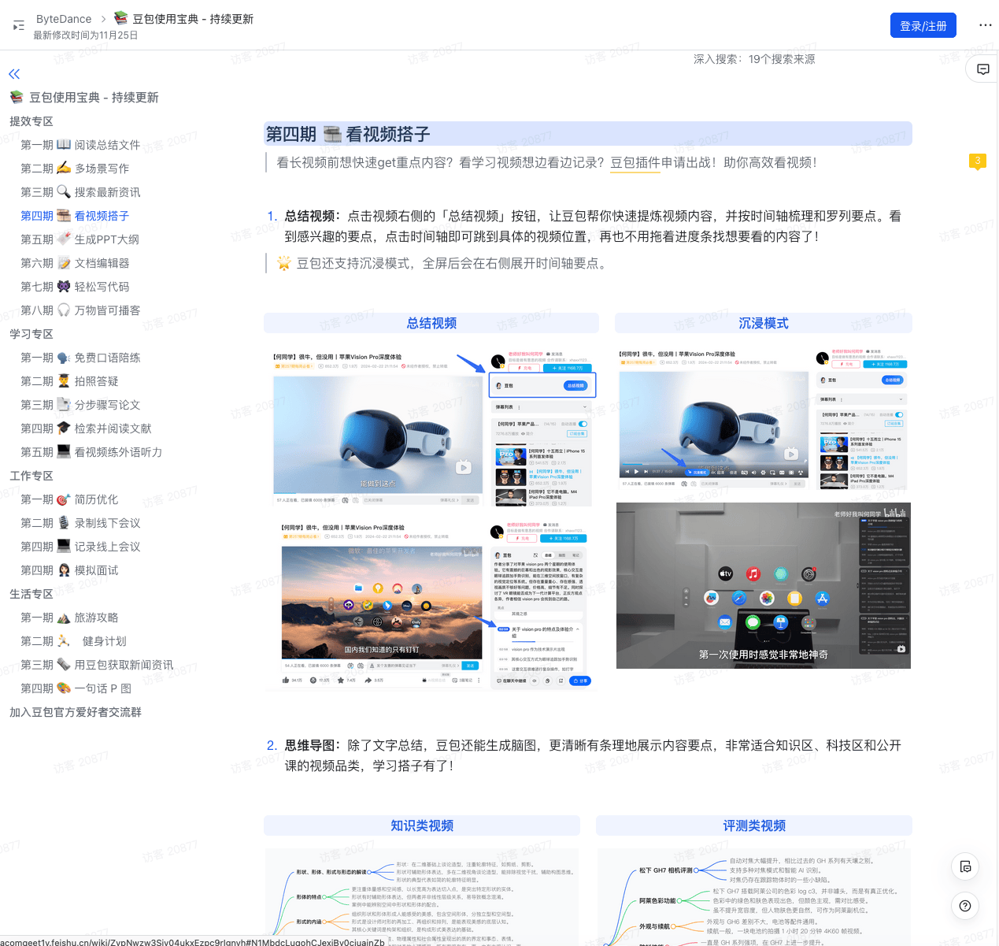Open 第四期 记录线上会议
The image size is (999, 946).
pyautogui.click(x=80, y=547)
